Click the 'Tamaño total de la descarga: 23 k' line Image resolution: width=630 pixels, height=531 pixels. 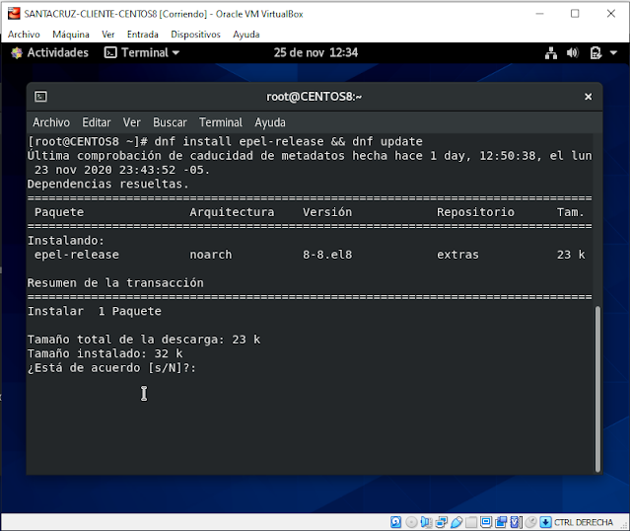click(x=143, y=340)
